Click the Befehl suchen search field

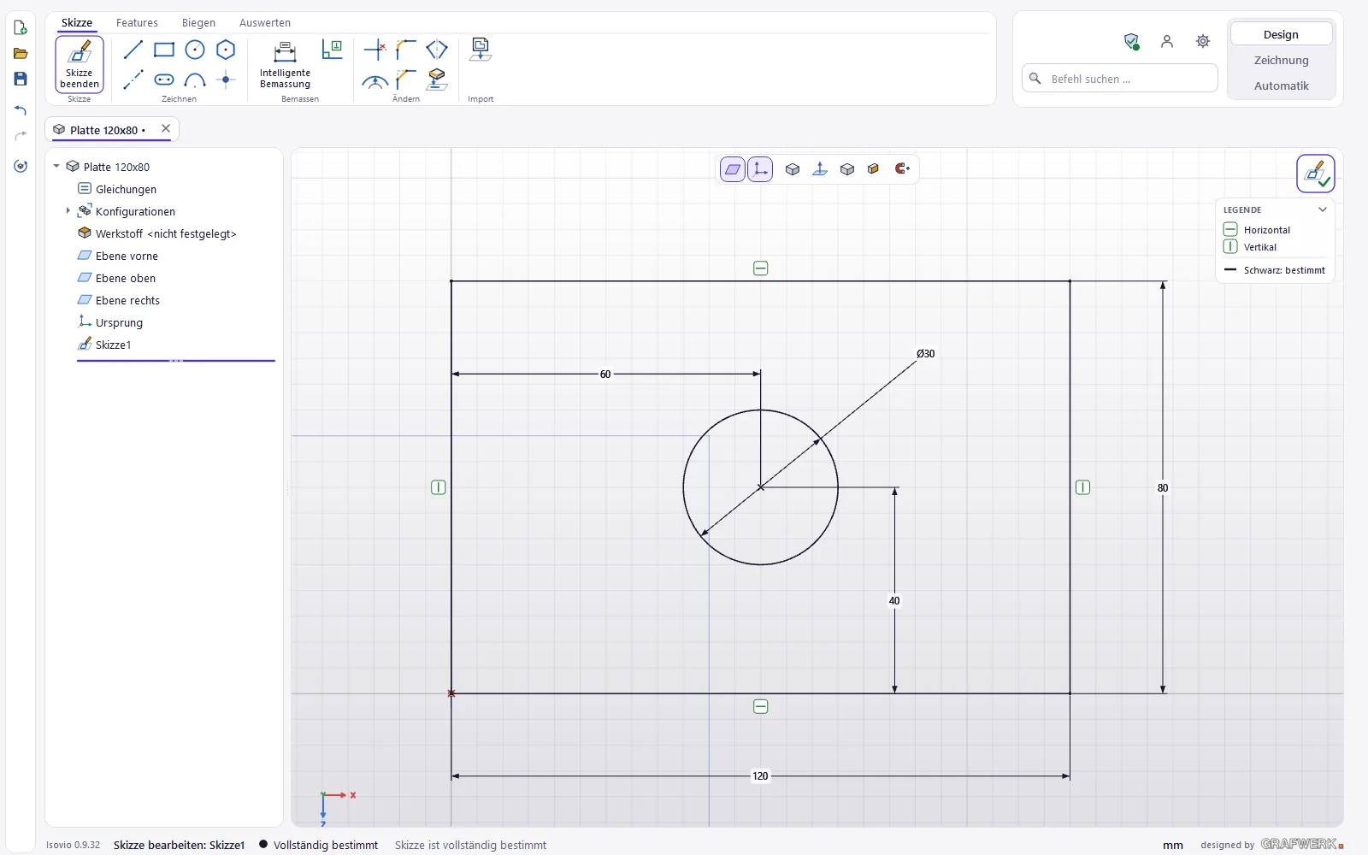[1120, 79]
